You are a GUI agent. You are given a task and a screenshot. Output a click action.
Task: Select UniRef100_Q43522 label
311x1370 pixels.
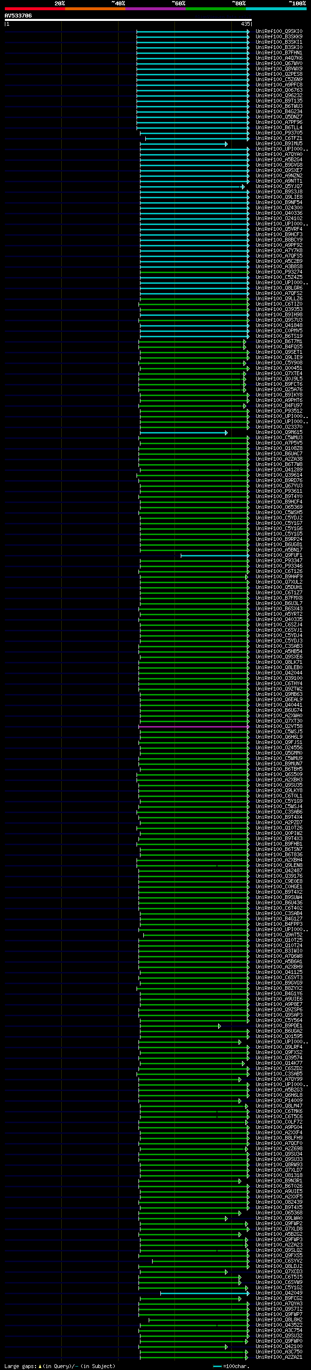[278, 1325]
